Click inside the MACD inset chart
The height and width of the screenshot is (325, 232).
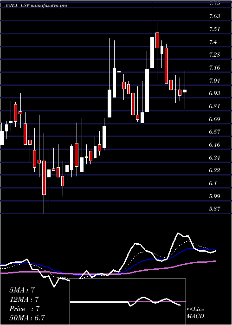click(128, 302)
